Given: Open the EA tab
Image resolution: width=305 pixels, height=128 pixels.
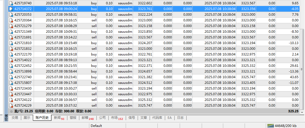Looking at the screenshot, I should click(170, 118).
